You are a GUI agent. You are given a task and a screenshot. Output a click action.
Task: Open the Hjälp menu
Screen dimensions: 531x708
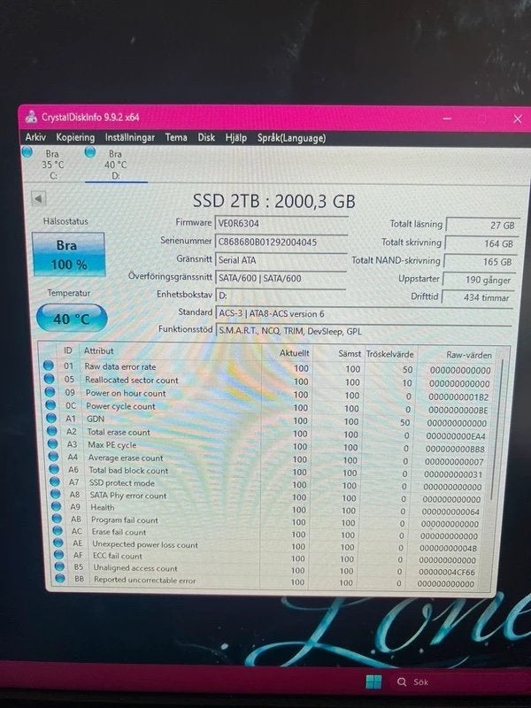(235, 138)
